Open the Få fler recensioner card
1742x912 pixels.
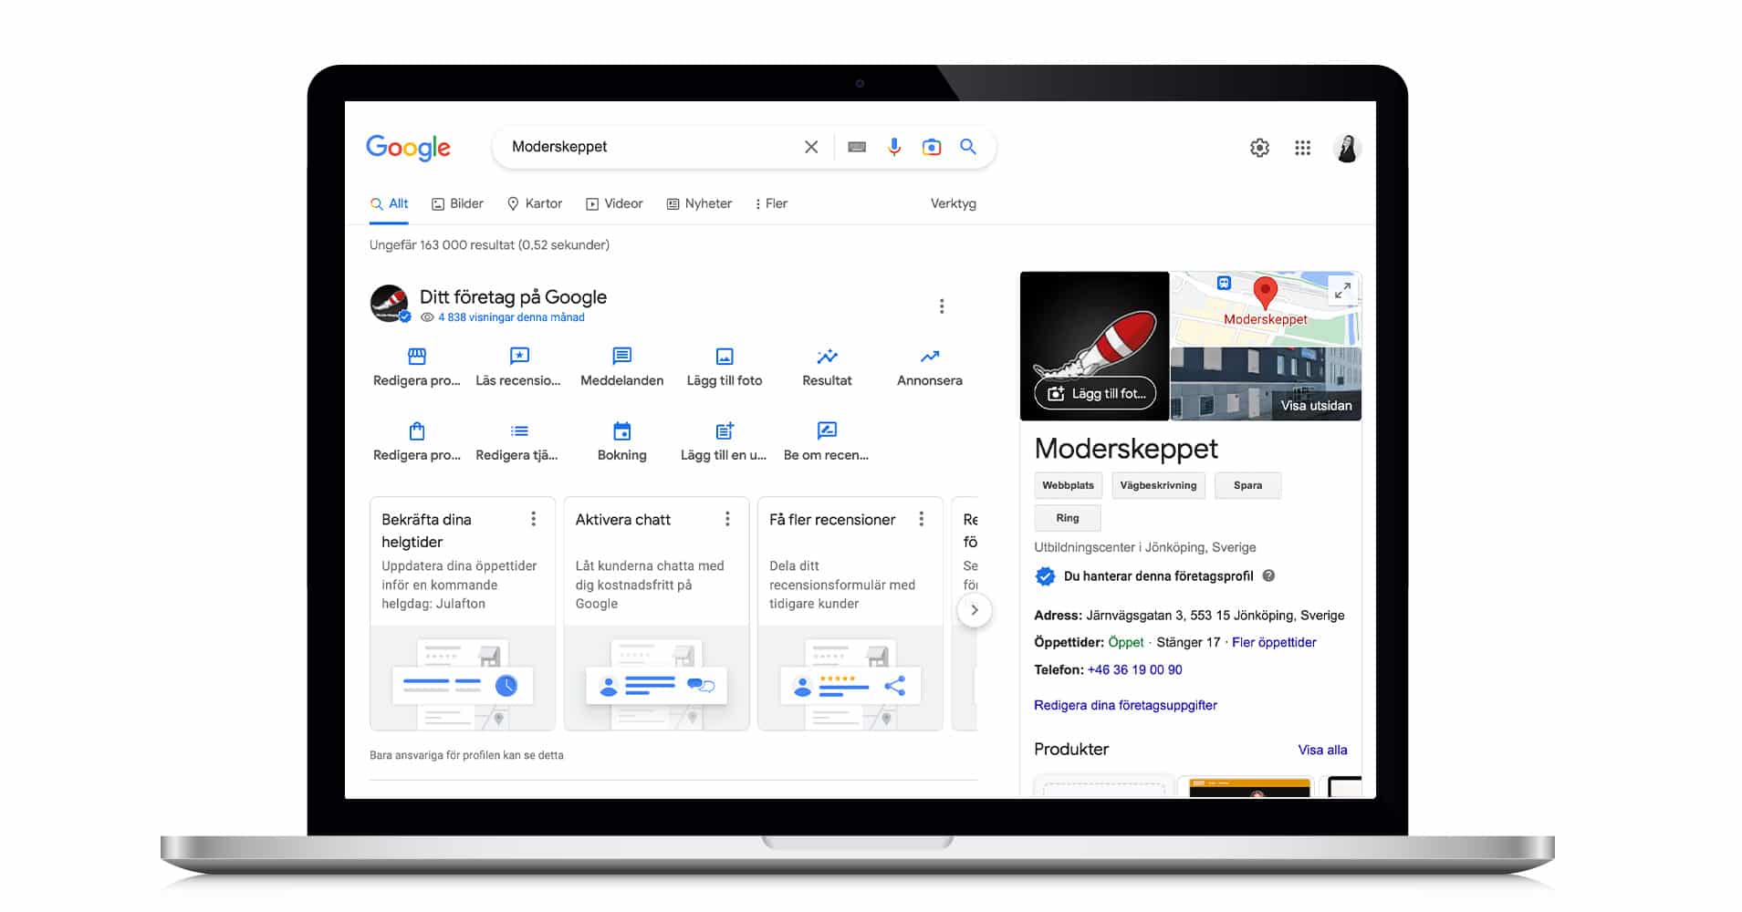(x=850, y=613)
